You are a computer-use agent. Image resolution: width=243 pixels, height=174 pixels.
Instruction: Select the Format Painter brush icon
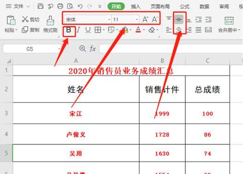[x=50, y=21]
